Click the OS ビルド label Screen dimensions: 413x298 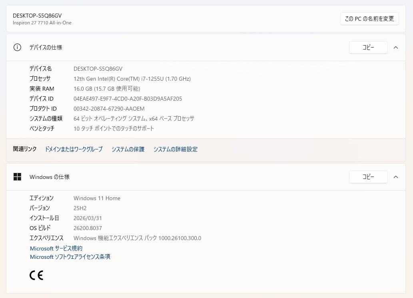click(40, 228)
